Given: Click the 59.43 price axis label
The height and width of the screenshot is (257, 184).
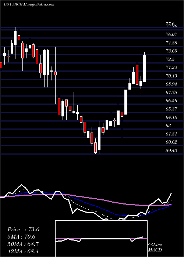Looking at the screenshot, I should point(171,150).
